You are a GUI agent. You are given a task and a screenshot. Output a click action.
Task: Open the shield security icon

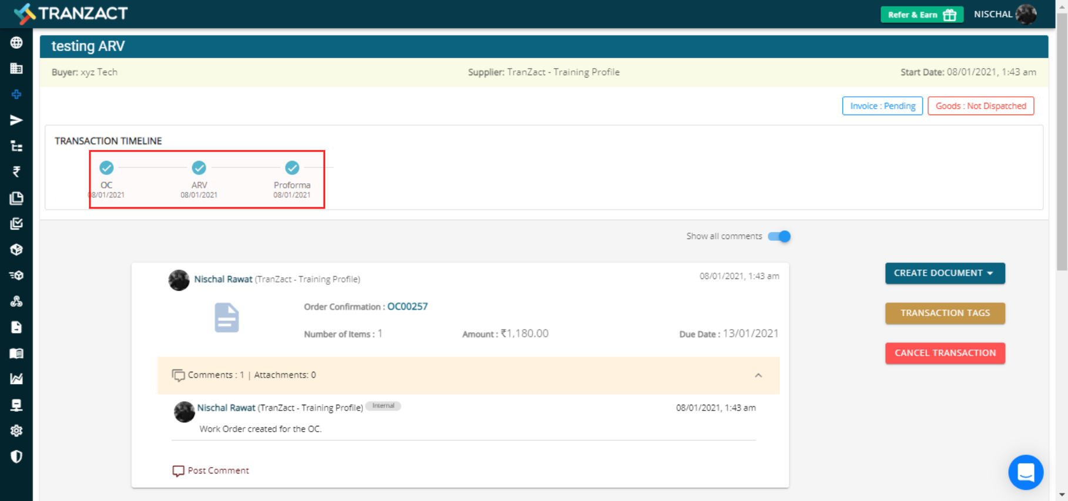[x=16, y=456]
